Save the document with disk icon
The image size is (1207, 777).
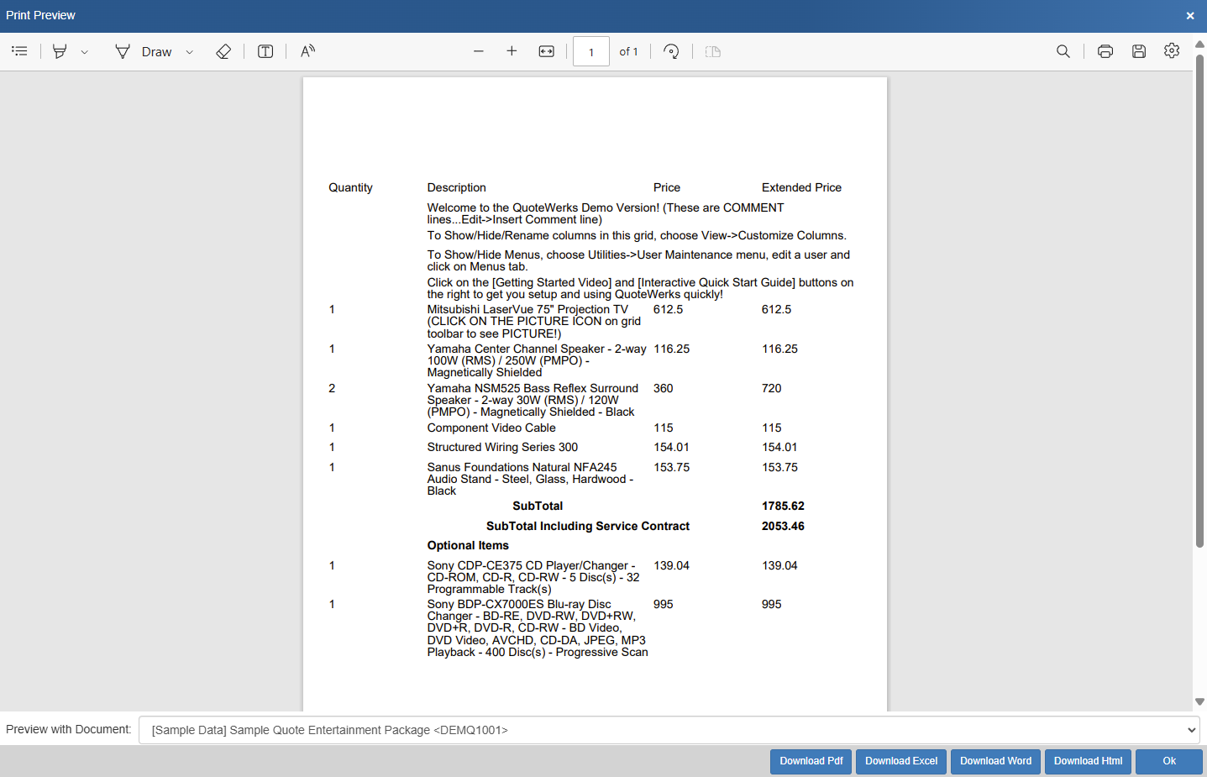tap(1139, 51)
